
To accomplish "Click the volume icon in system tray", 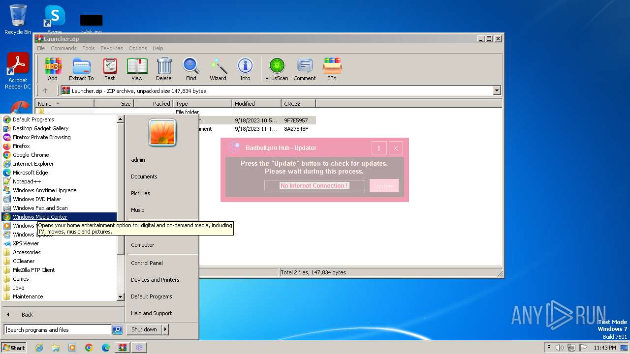I will click(x=560, y=348).
